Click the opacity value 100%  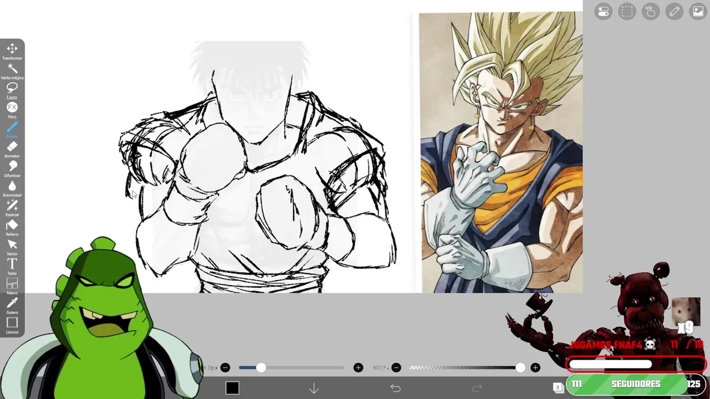[381, 367]
